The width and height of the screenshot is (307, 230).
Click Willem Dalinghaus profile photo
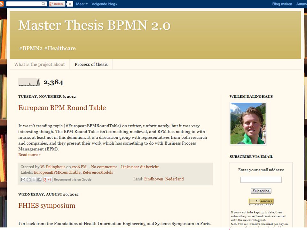pos(248,124)
